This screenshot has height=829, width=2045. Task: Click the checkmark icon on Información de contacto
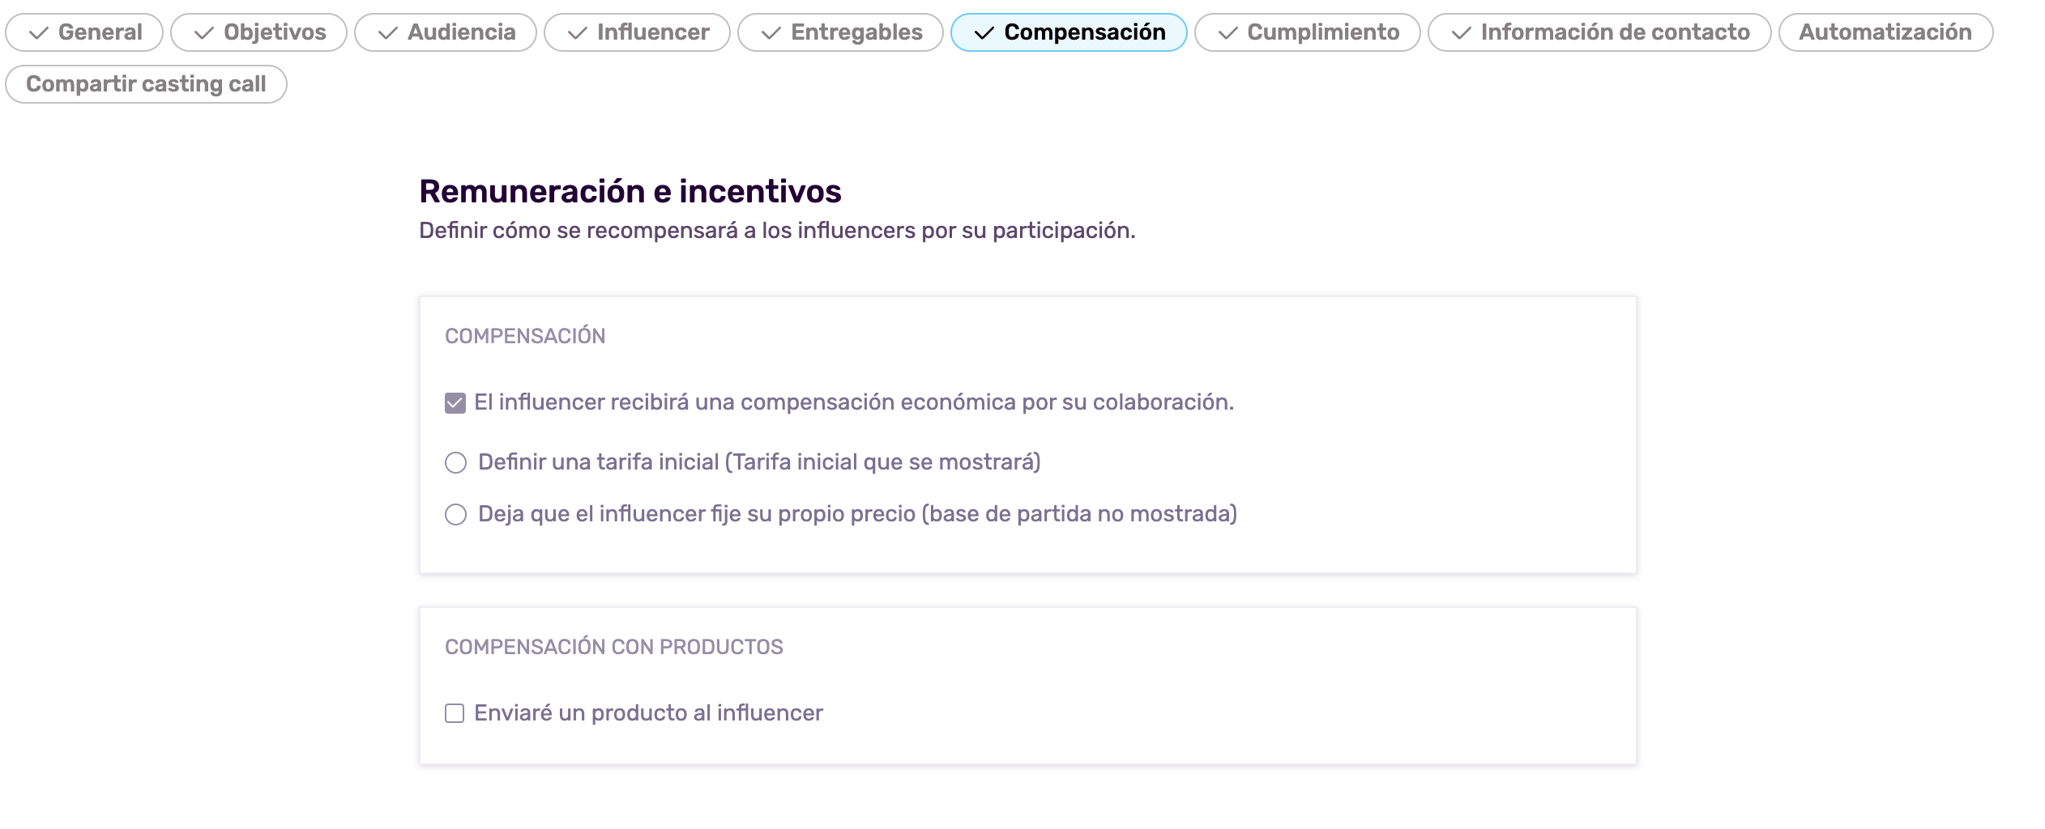tap(1461, 33)
